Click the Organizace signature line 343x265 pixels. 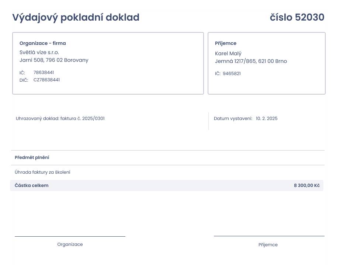pyautogui.click(x=70, y=236)
